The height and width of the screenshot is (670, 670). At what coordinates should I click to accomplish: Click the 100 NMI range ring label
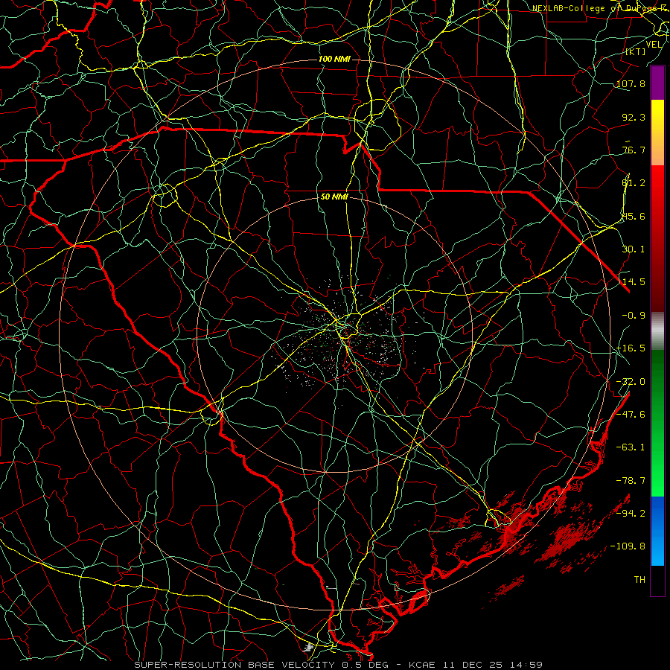point(334,59)
